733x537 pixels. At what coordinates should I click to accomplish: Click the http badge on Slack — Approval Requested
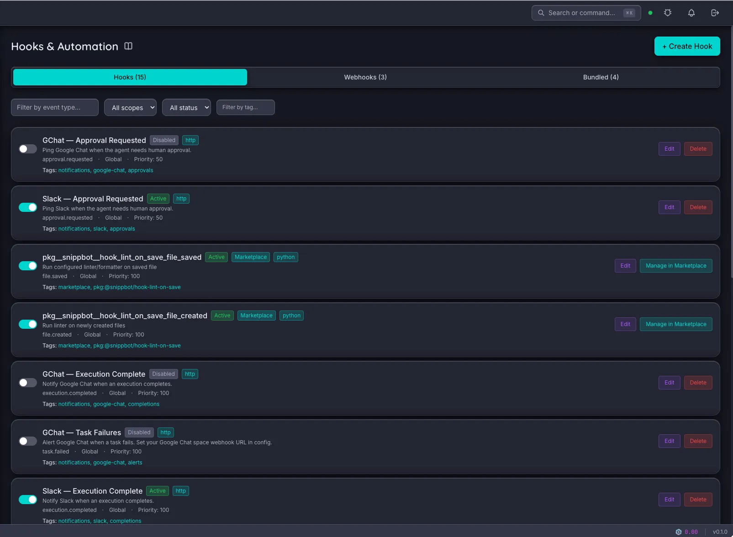point(181,199)
